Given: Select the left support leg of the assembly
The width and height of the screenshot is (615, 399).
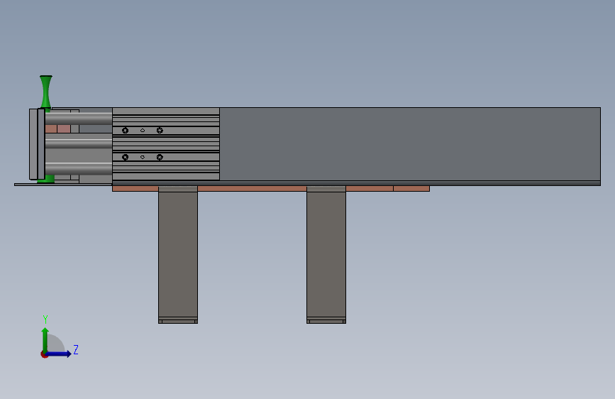Looking at the screenshot, I should [178, 253].
